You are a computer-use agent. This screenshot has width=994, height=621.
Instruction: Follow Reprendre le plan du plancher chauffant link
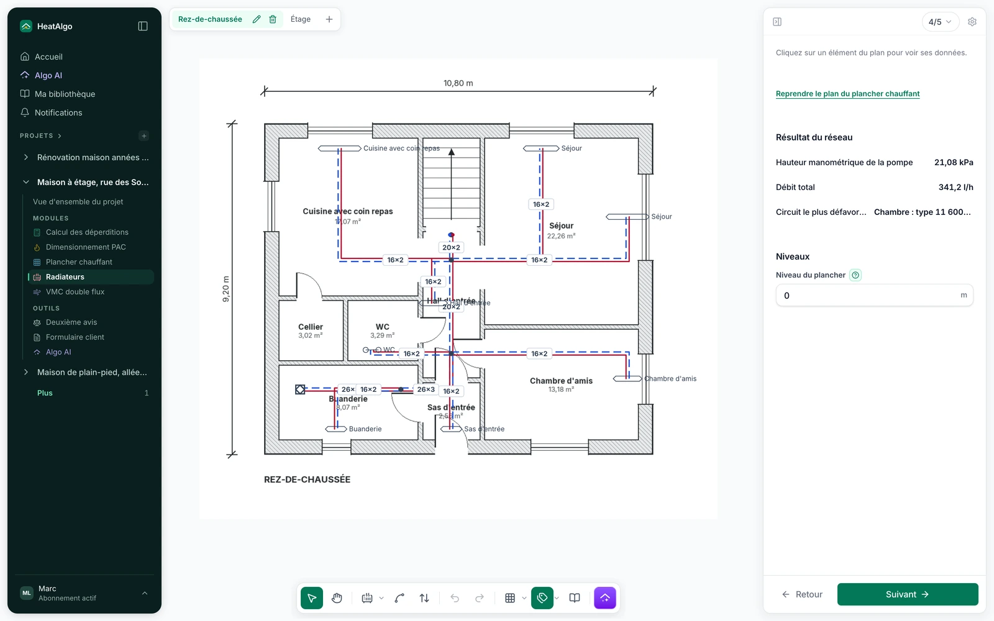point(847,94)
